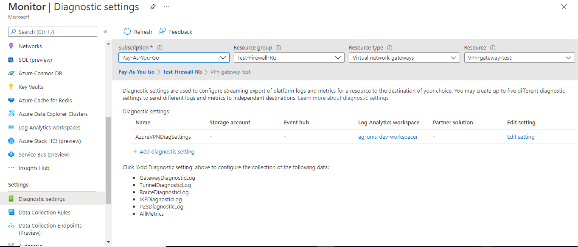This screenshot has width=578, height=247.
Task: Navigate to Data Collection Rules
Action: (45, 212)
